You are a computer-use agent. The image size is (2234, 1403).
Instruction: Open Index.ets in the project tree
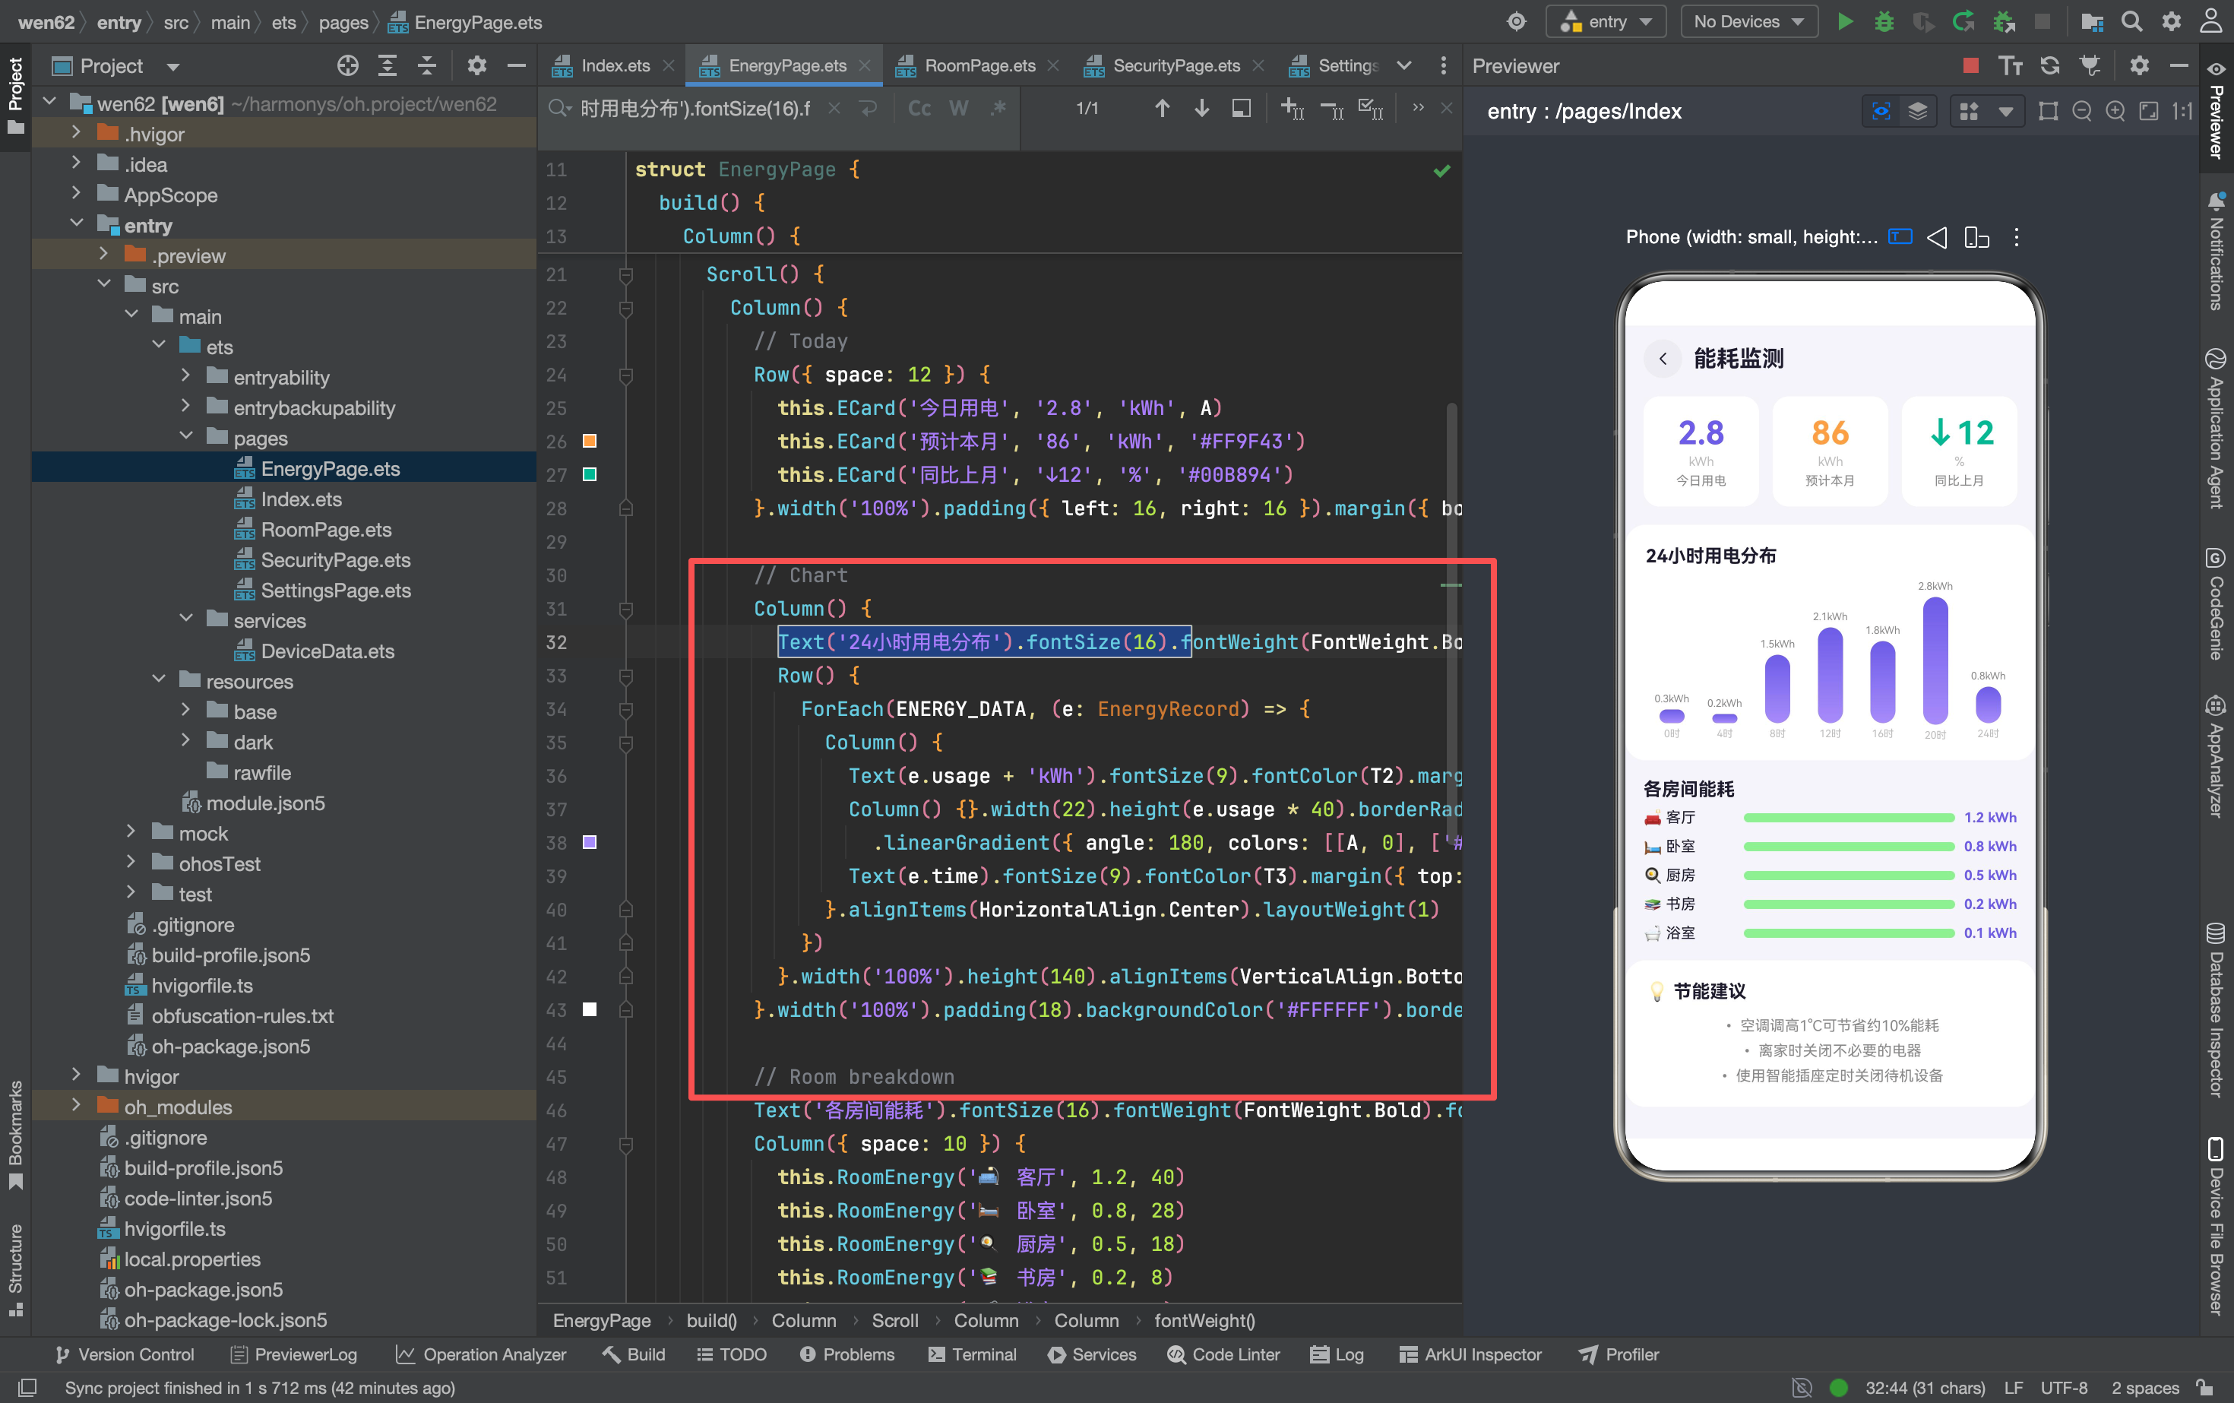[x=301, y=499]
